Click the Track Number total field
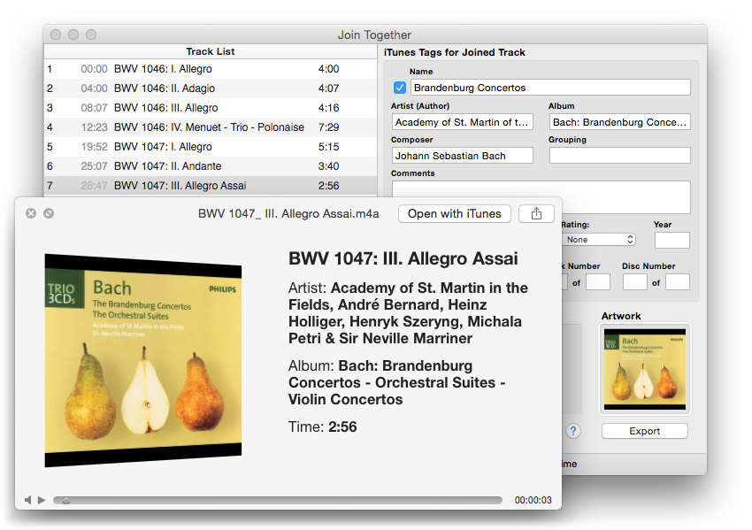The image size is (752, 530). click(597, 282)
